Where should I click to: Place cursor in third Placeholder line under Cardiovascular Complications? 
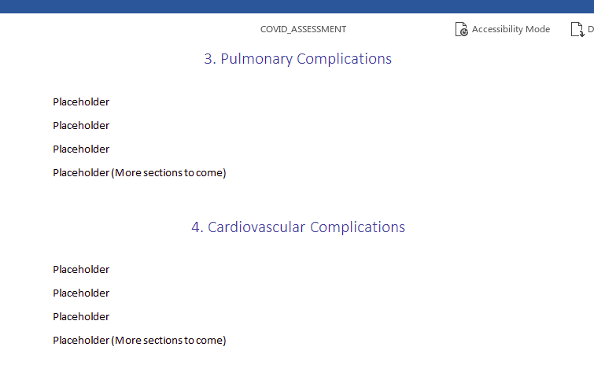coord(81,317)
